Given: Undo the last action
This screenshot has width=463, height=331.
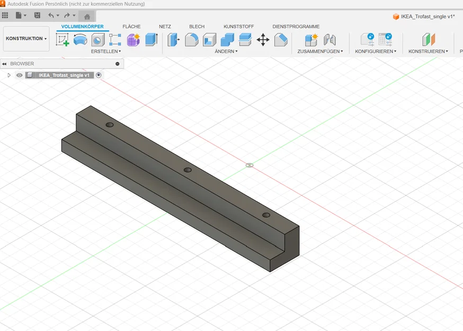Looking at the screenshot, I should click(51, 15).
